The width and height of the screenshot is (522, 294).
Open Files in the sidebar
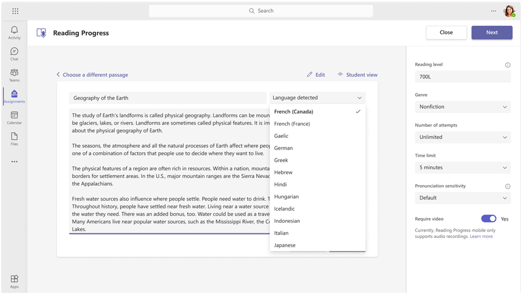(14, 139)
